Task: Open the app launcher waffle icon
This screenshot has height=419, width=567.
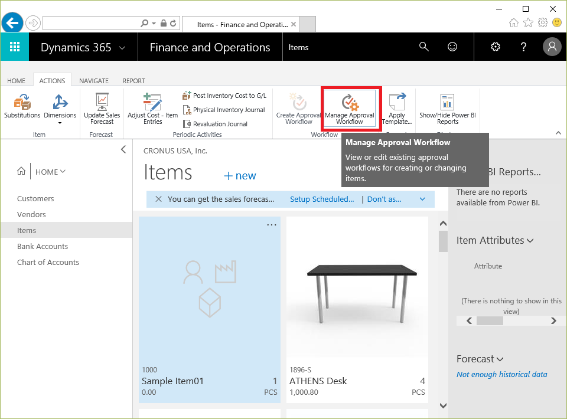Action: coord(15,47)
